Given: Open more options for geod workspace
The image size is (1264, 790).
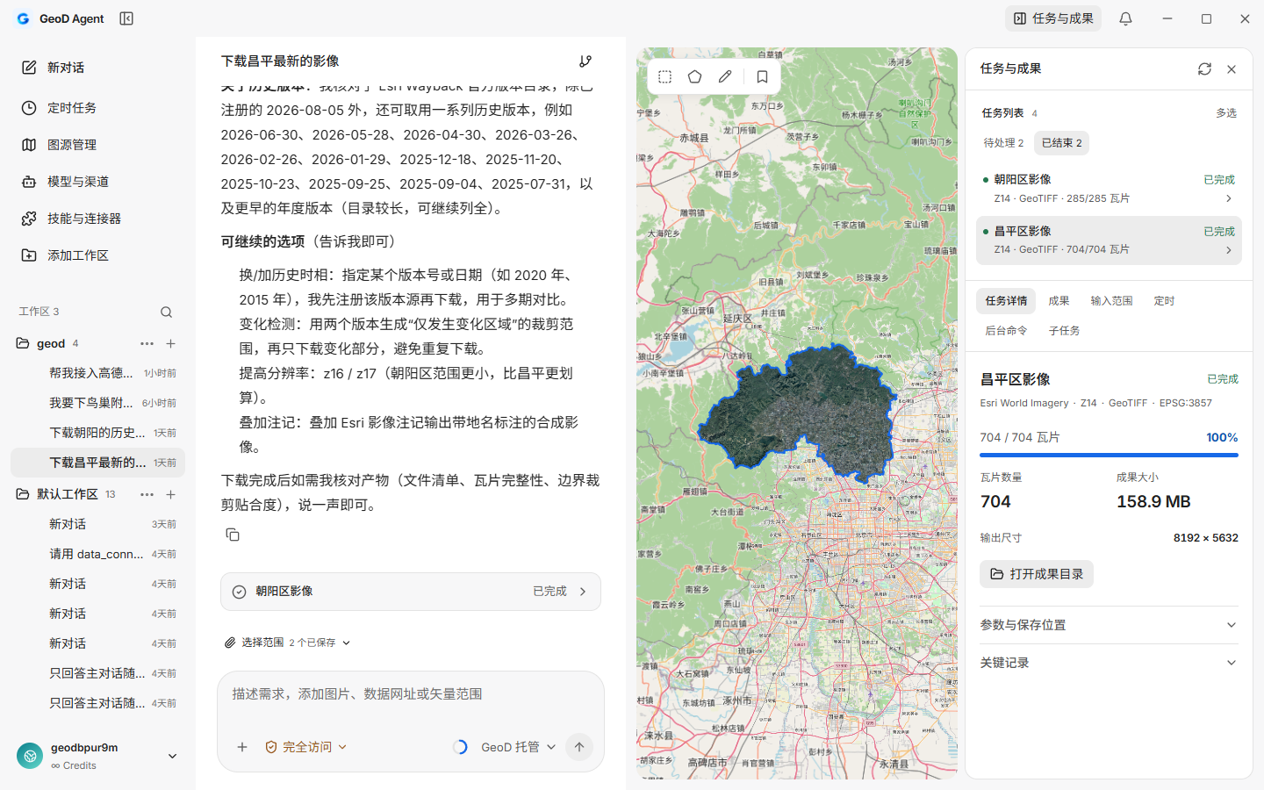Looking at the screenshot, I should pos(147,343).
